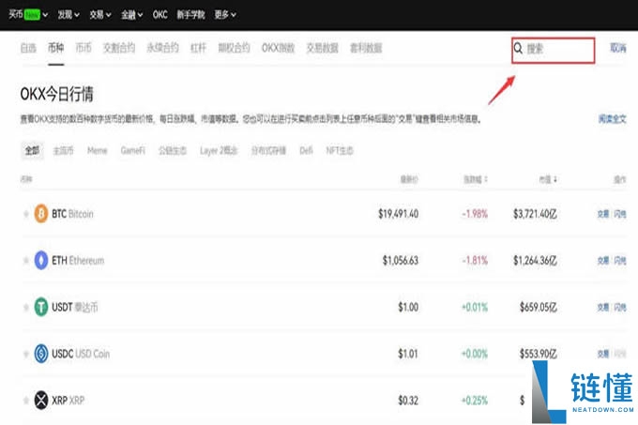The image size is (638, 425).
Task: Filter by 公链生态 category
Action: (173, 150)
